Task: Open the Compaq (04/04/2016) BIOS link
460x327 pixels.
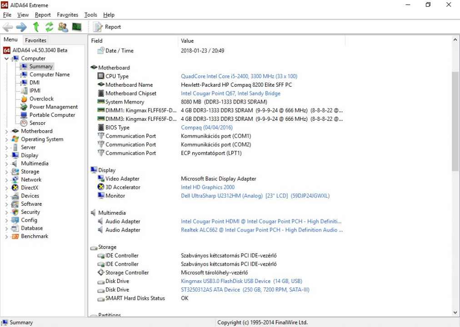Action: 206,128
